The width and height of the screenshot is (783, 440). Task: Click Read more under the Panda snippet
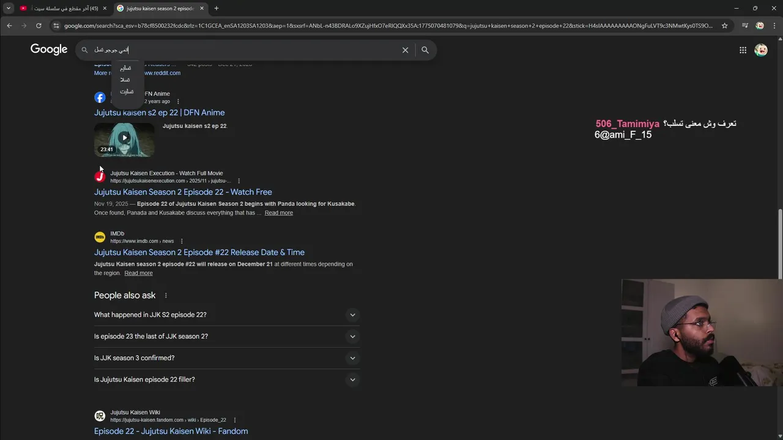click(x=279, y=213)
